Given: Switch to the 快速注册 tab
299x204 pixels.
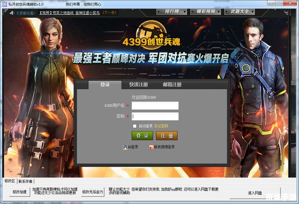Looking at the screenshot, I should [138, 85].
